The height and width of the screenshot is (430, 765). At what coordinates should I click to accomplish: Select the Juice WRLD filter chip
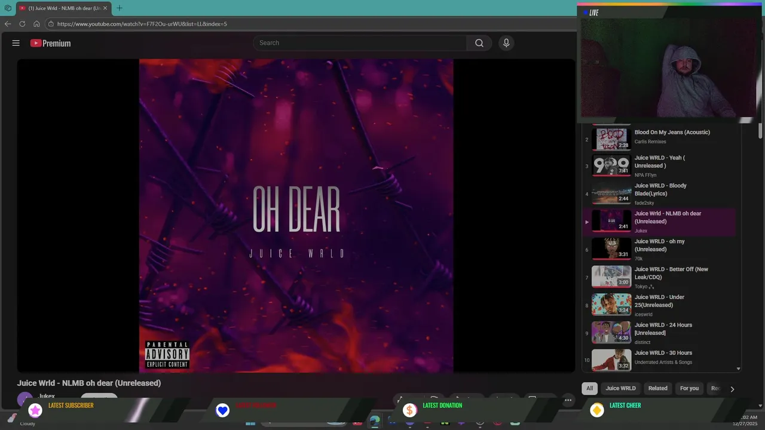coord(621,388)
